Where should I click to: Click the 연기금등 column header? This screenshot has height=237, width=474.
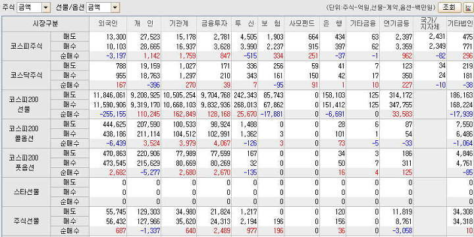396,24
